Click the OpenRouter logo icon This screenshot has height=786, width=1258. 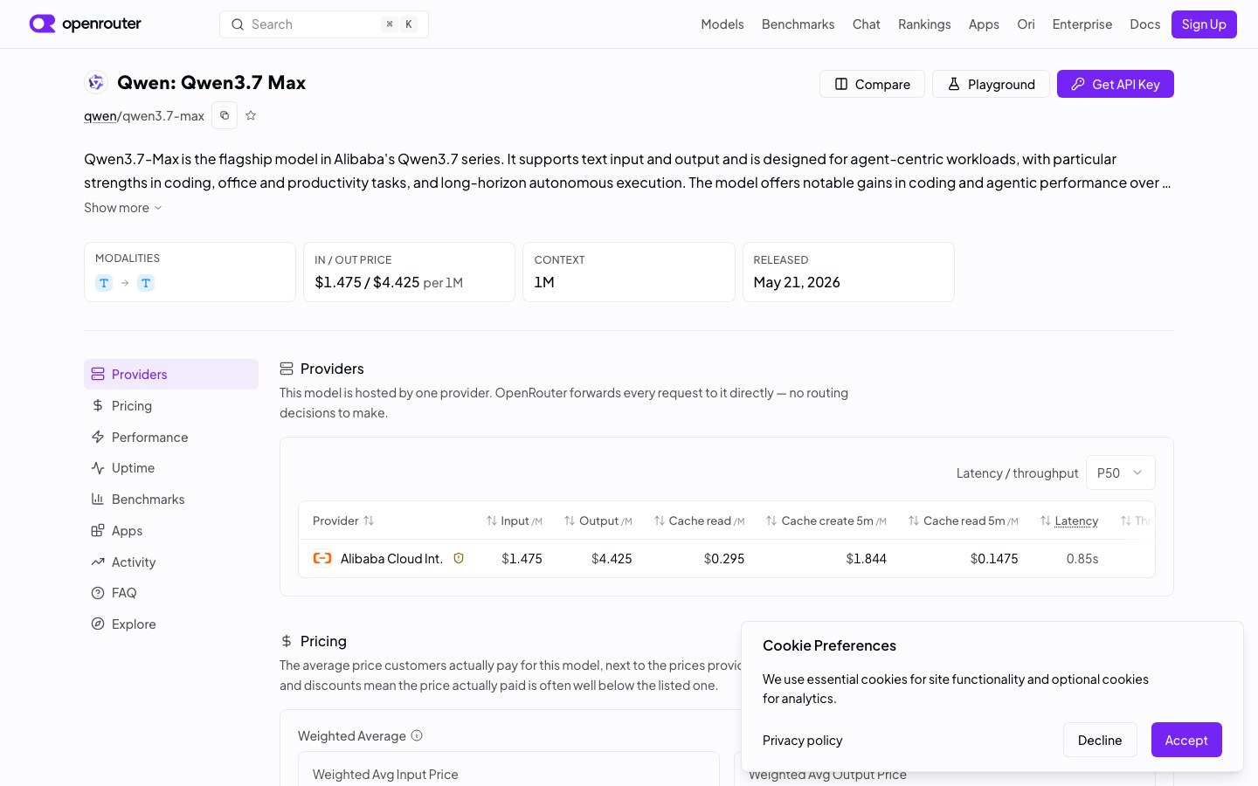click(42, 24)
